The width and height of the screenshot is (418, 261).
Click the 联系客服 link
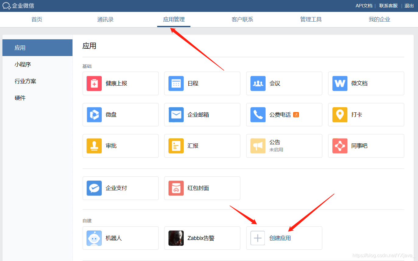[388, 6]
